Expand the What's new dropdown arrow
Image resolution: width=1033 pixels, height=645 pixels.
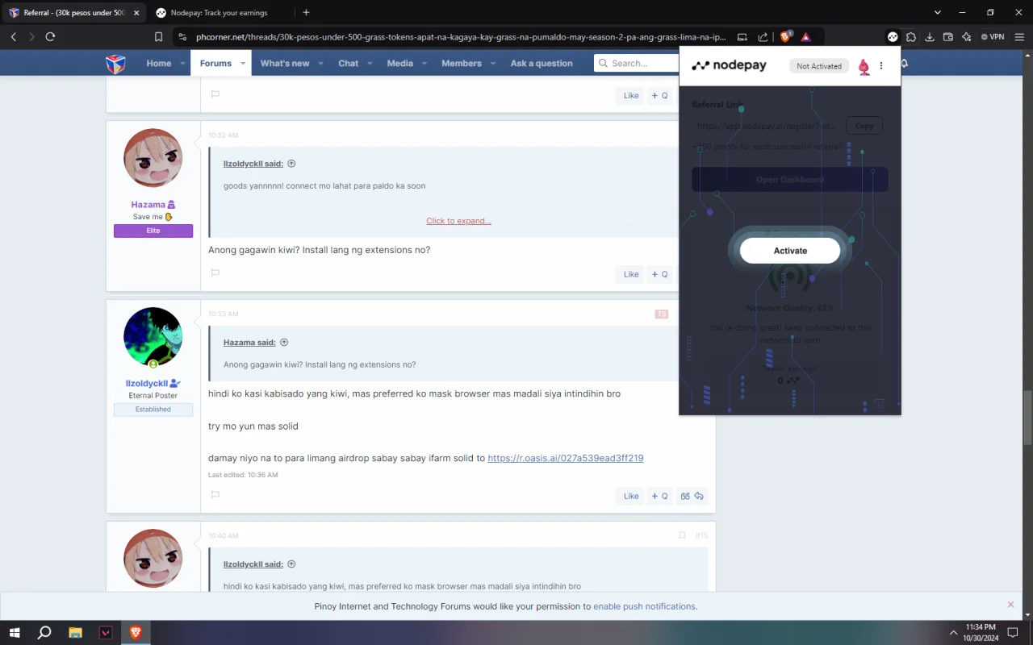coord(320,64)
